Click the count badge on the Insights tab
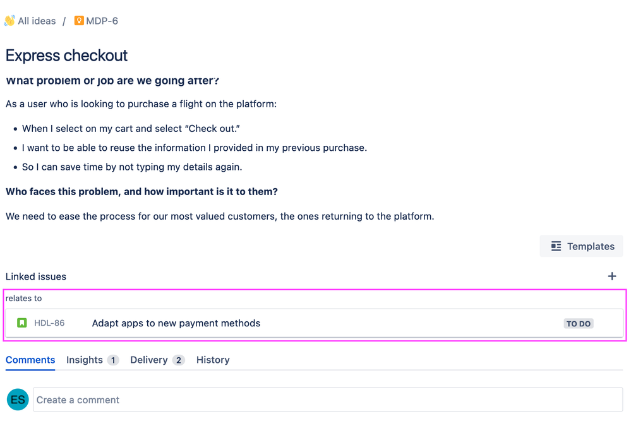Screen dimensions: 631x433 point(112,360)
